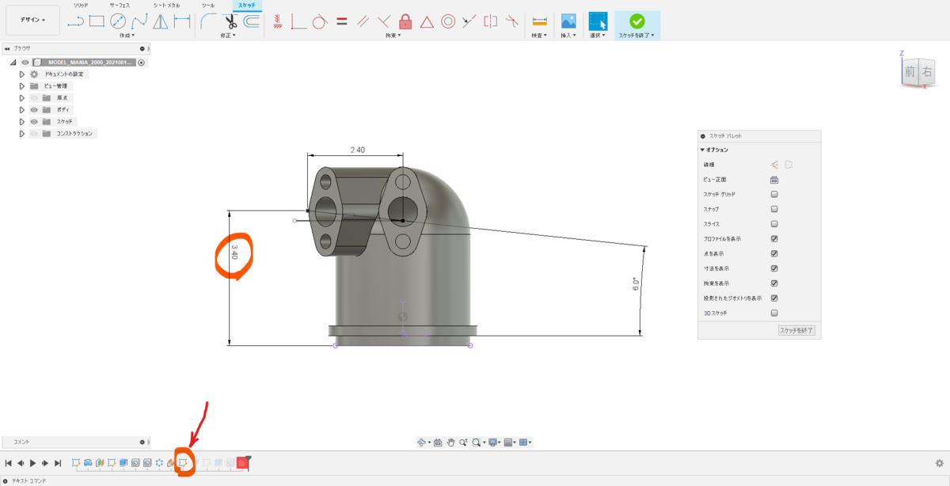Screen dimensions: 950x486
Task: Click スケッチを終了 button in Sketch Palette
Action: [796, 330]
